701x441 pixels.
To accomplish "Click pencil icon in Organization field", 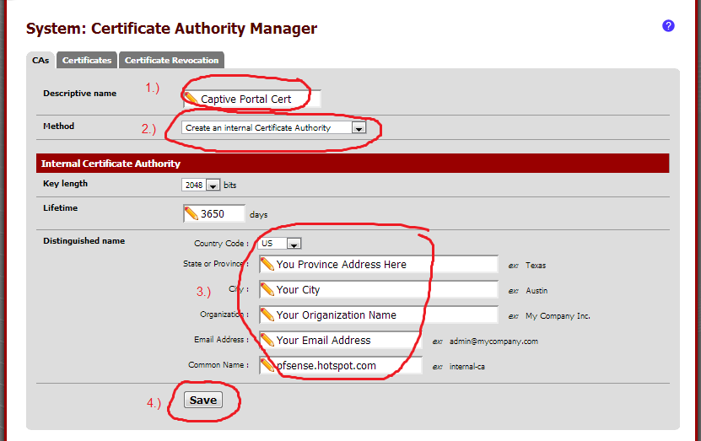I will tap(267, 315).
